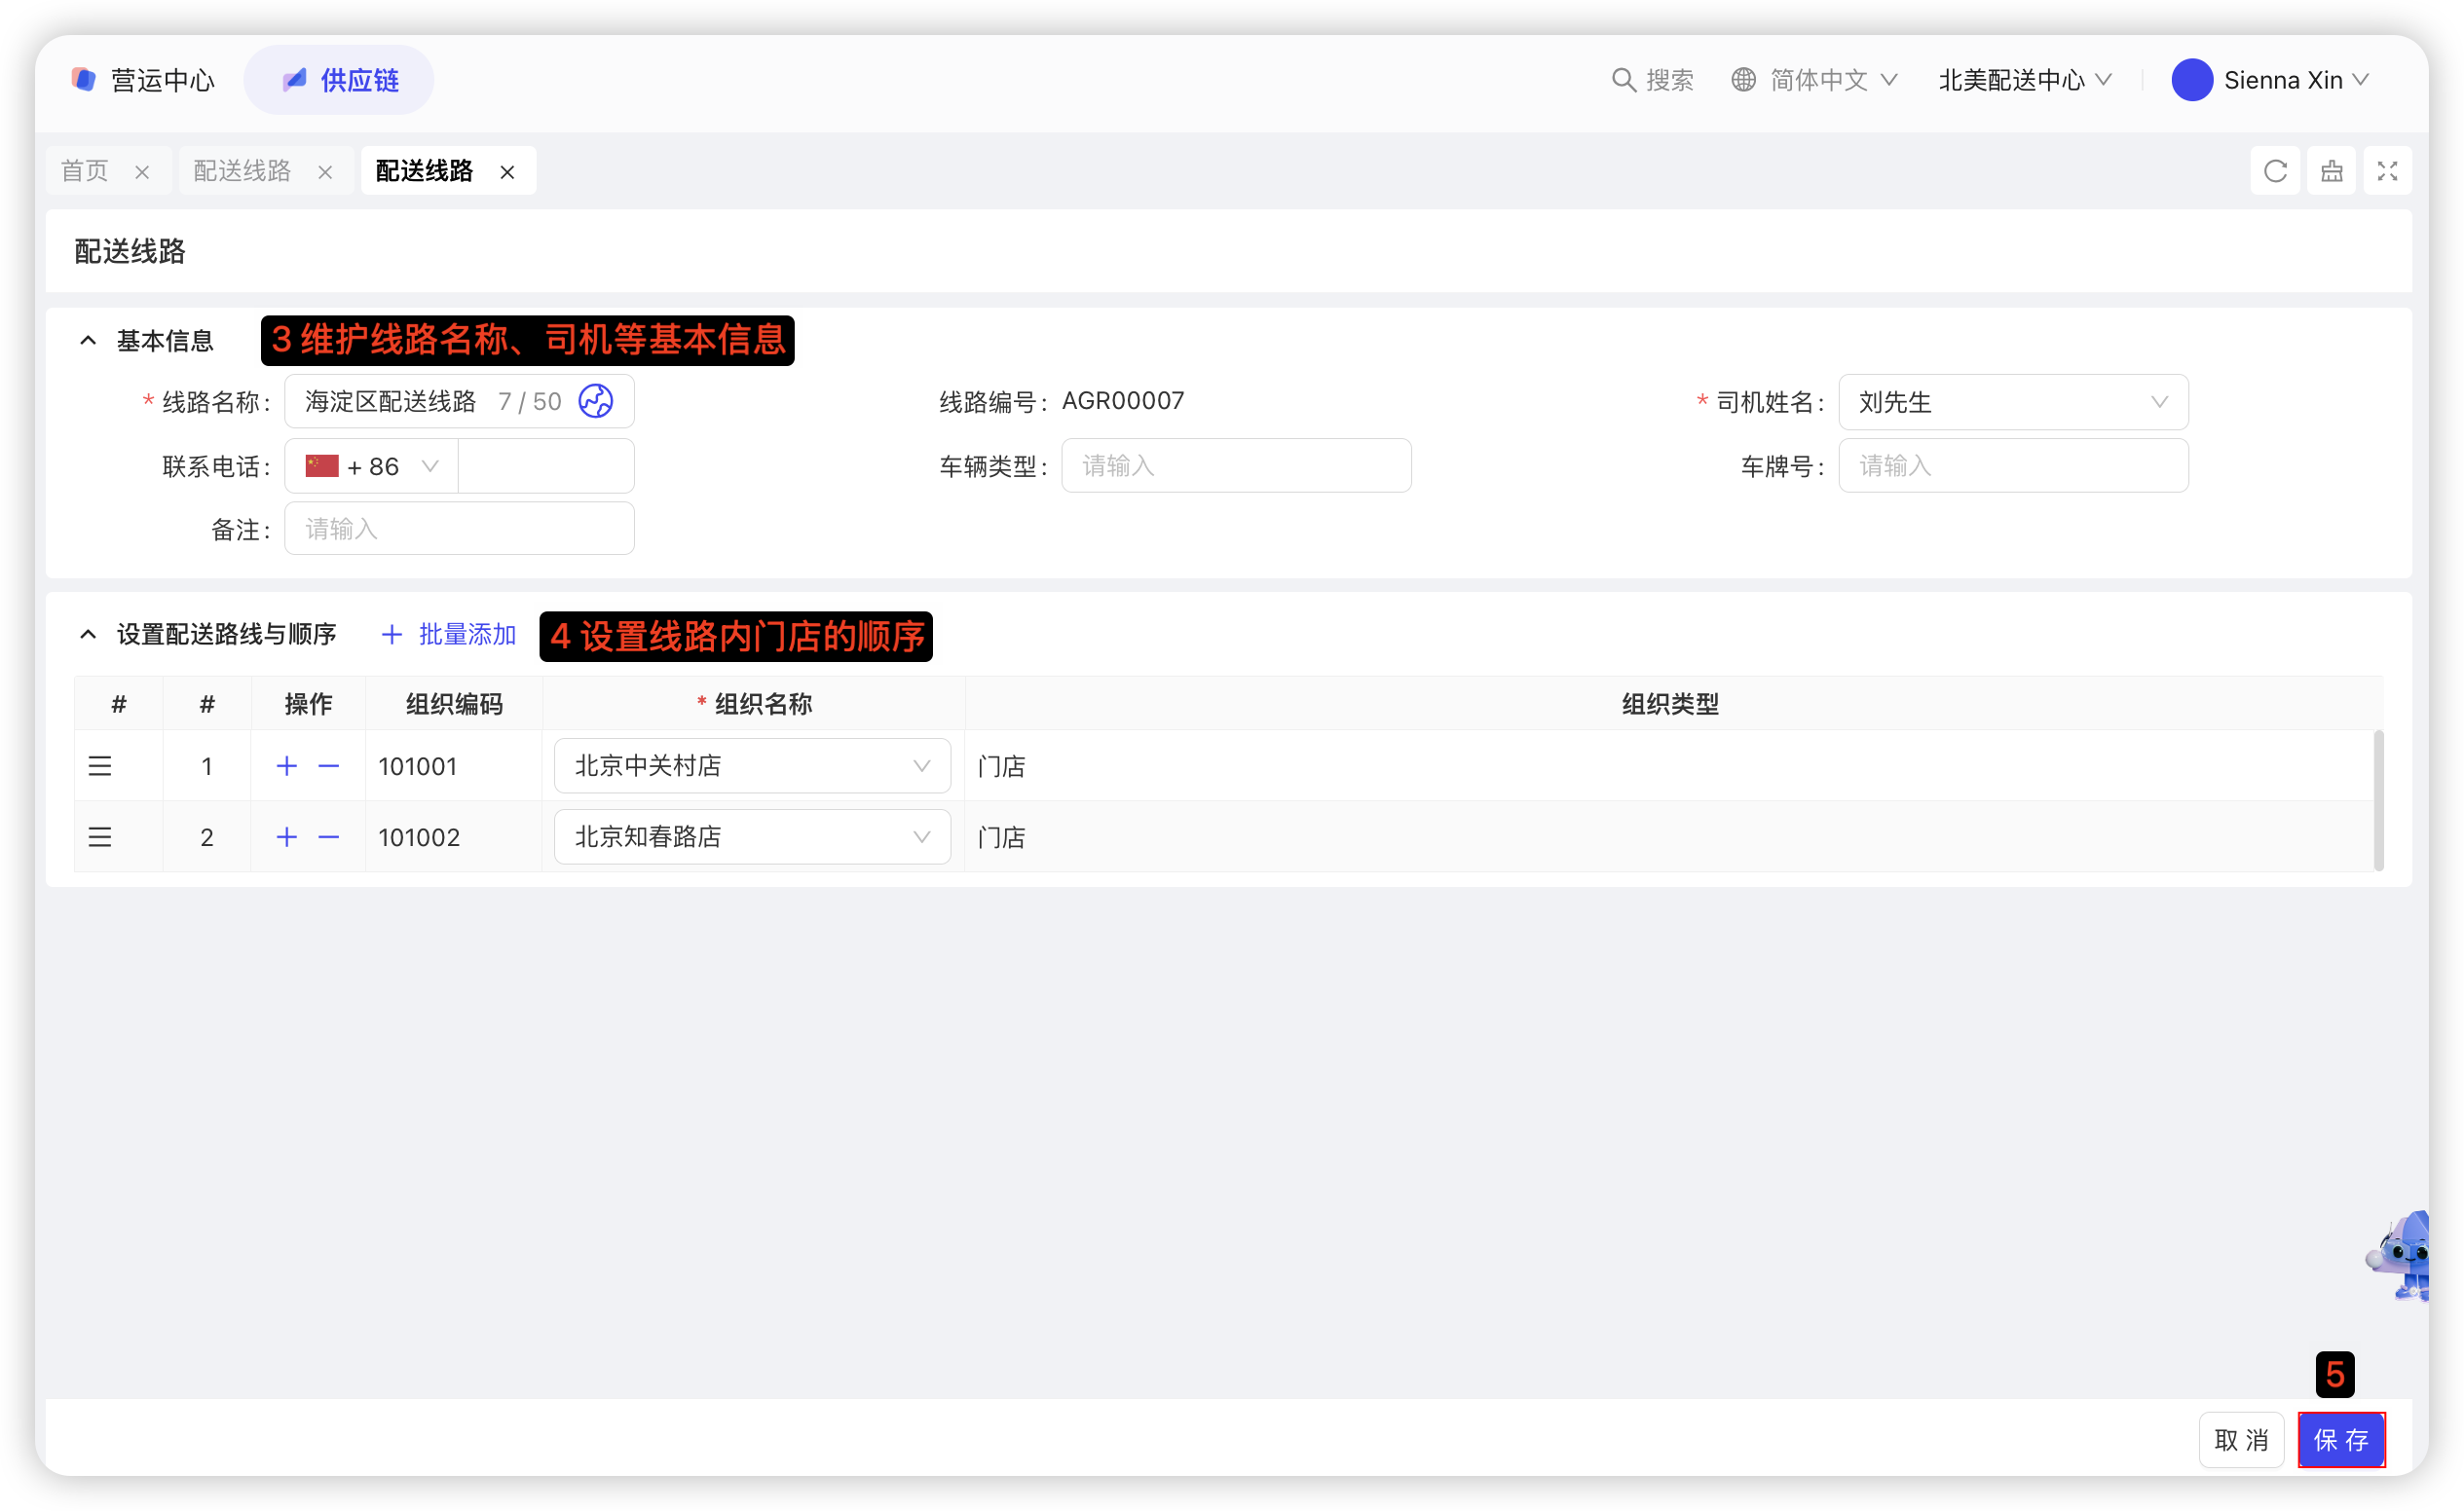This screenshot has width=2464, height=1511.
Task: Click the assistant mascot icon
Action: click(x=2405, y=1256)
